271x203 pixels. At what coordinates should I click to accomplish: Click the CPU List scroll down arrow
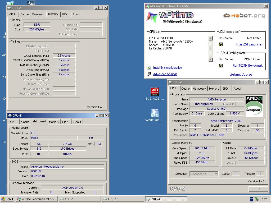click(210, 60)
